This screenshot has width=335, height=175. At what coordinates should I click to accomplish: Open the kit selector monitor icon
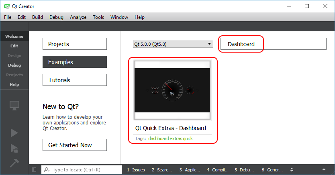click(14, 106)
